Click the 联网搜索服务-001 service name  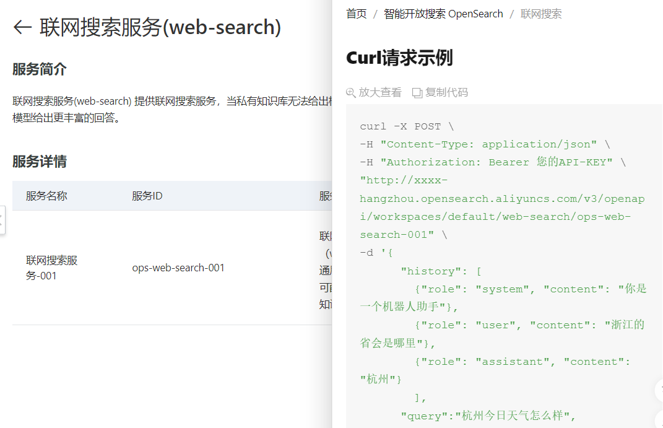pyautogui.click(x=51, y=268)
